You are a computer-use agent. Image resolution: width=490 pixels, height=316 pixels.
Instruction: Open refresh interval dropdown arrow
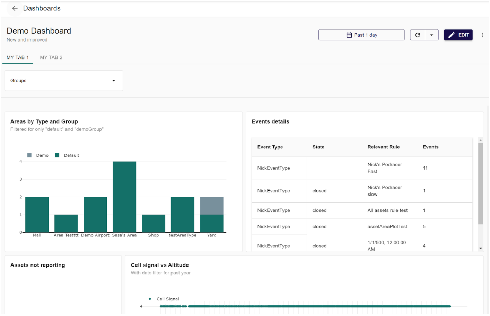coord(431,35)
